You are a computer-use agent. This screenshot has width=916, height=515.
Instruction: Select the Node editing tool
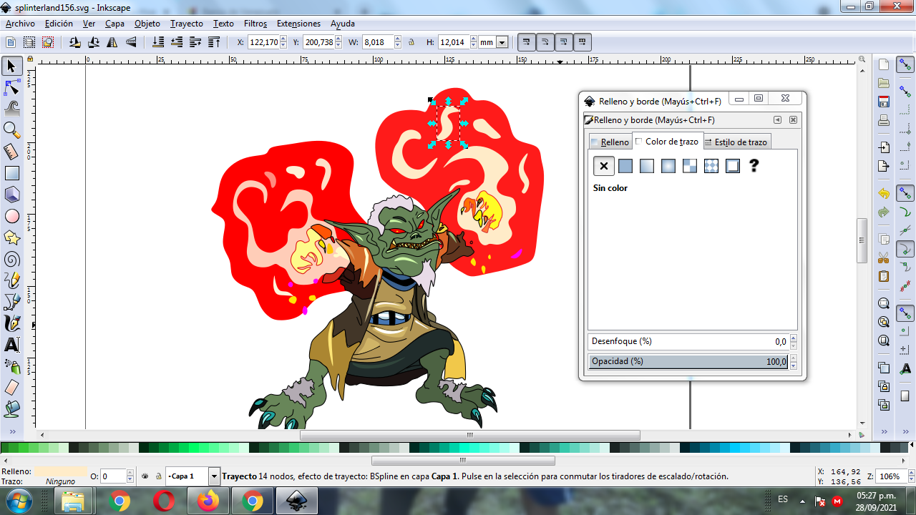pos(11,88)
